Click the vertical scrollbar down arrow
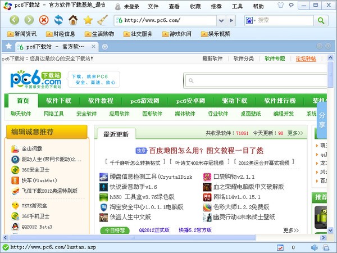The height and width of the screenshot is (253, 337). pyautogui.click(x=331, y=231)
